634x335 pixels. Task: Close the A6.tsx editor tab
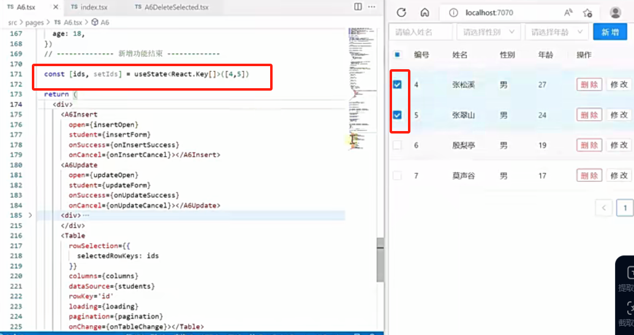click(56, 7)
